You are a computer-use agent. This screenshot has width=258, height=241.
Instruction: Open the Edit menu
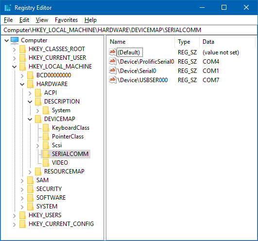pos(24,20)
